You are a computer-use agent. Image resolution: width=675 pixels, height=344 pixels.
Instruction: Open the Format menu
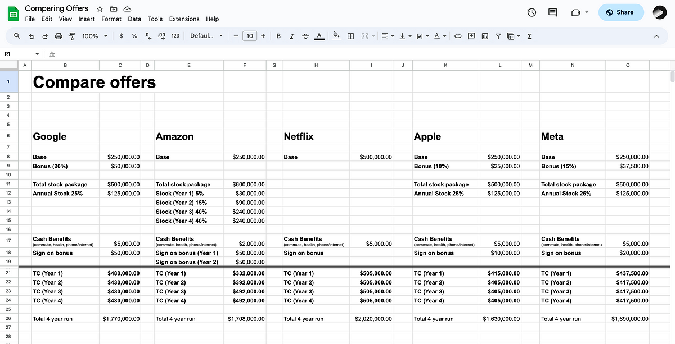pos(111,19)
